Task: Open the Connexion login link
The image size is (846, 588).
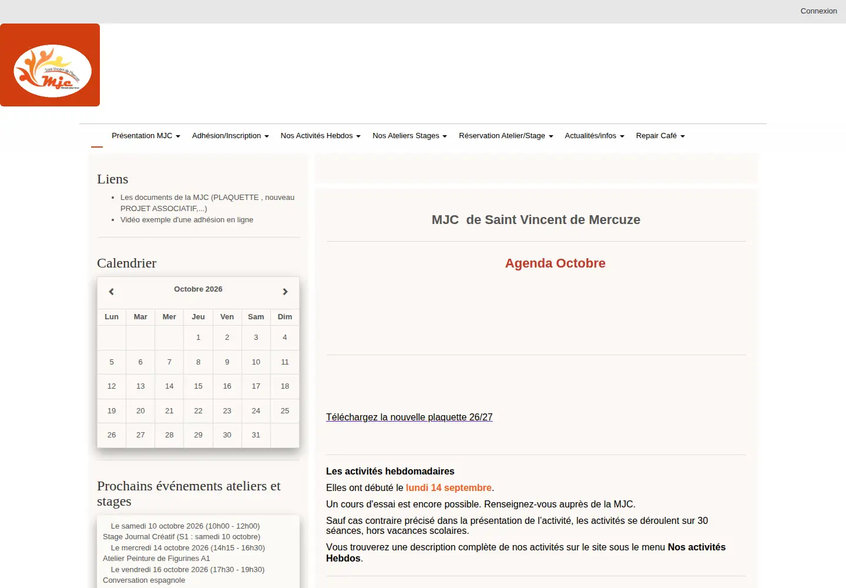Action: pos(818,11)
